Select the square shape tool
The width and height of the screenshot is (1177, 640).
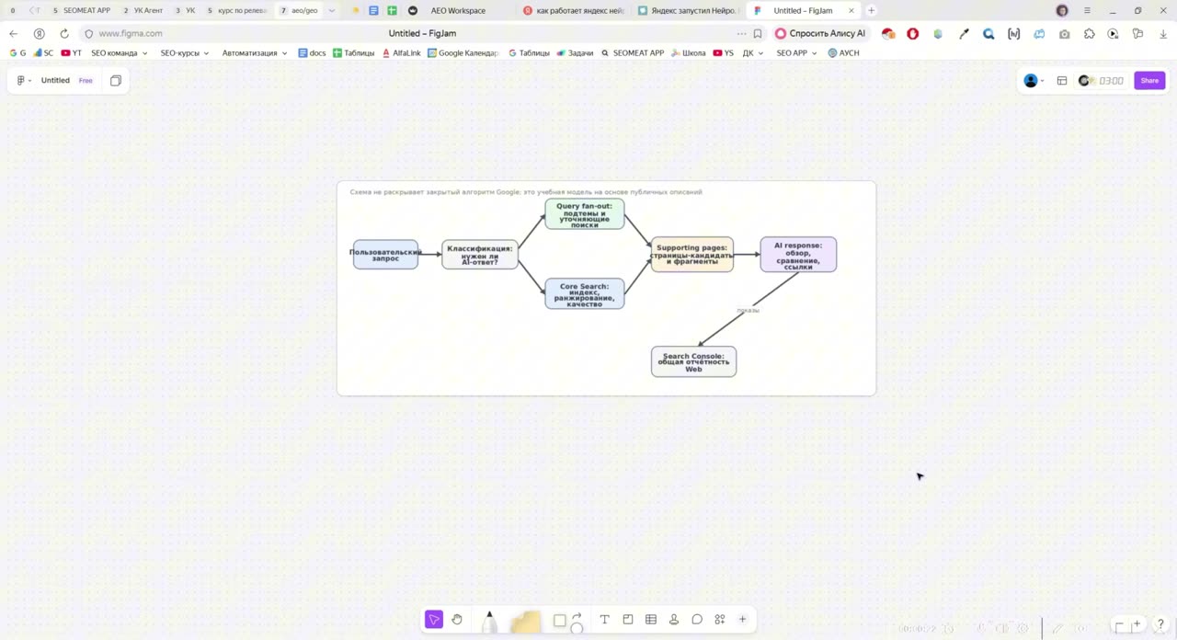[x=559, y=621]
